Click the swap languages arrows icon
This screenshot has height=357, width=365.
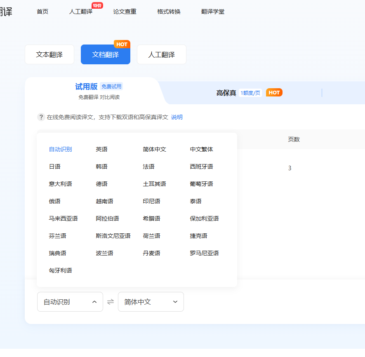111,302
